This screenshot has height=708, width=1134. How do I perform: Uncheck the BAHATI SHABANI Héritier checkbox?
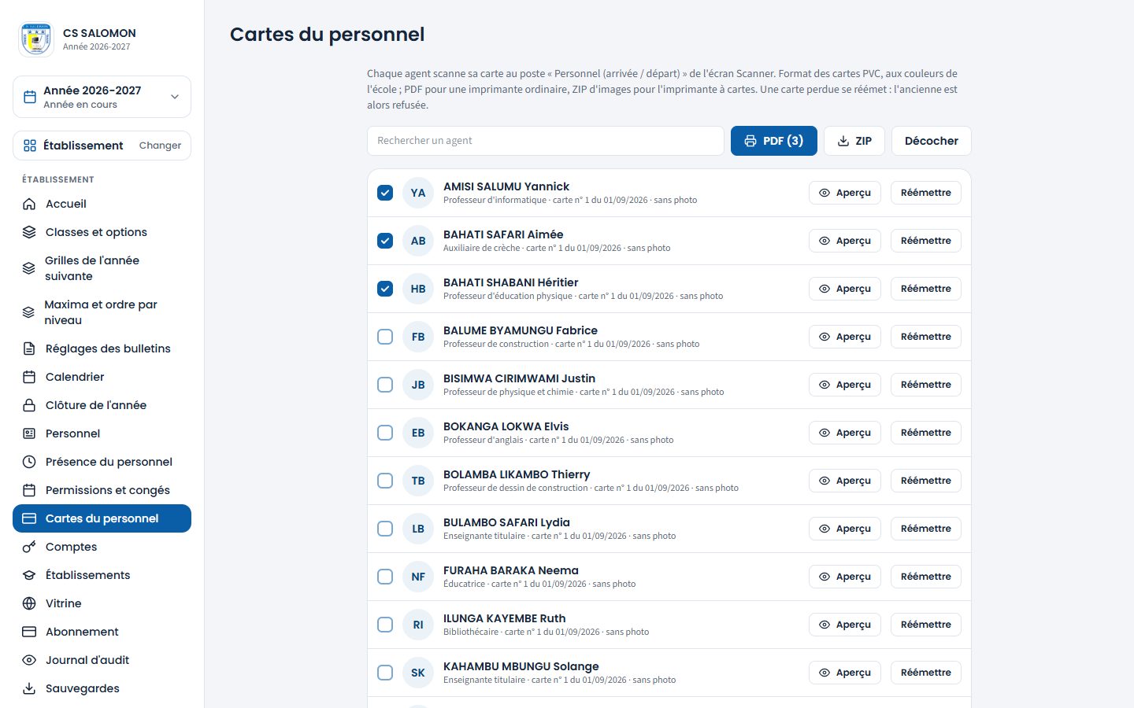click(x=385, y=289)
